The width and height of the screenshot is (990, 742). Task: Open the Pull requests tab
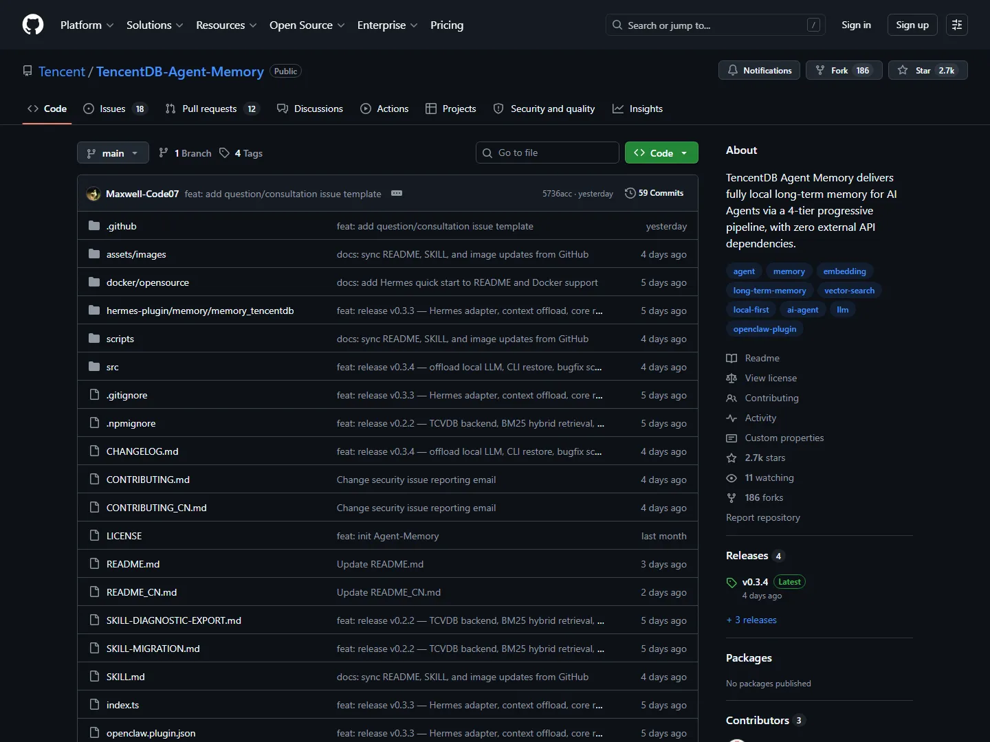point(212,109)
